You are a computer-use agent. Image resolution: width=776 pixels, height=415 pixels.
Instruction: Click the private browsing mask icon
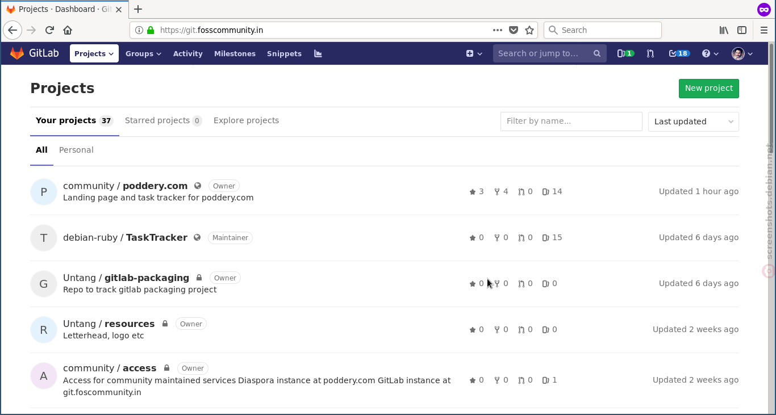764,9
